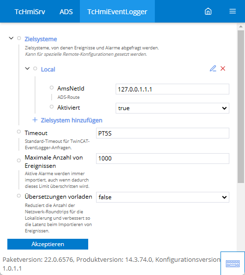The image size is (245, 275).
Task: Collapse the Local entry
Action: (27, 69)
